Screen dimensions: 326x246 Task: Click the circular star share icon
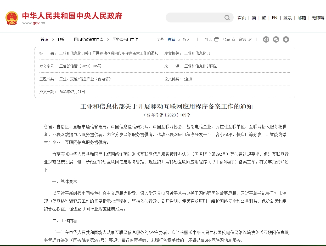point(286,39)
